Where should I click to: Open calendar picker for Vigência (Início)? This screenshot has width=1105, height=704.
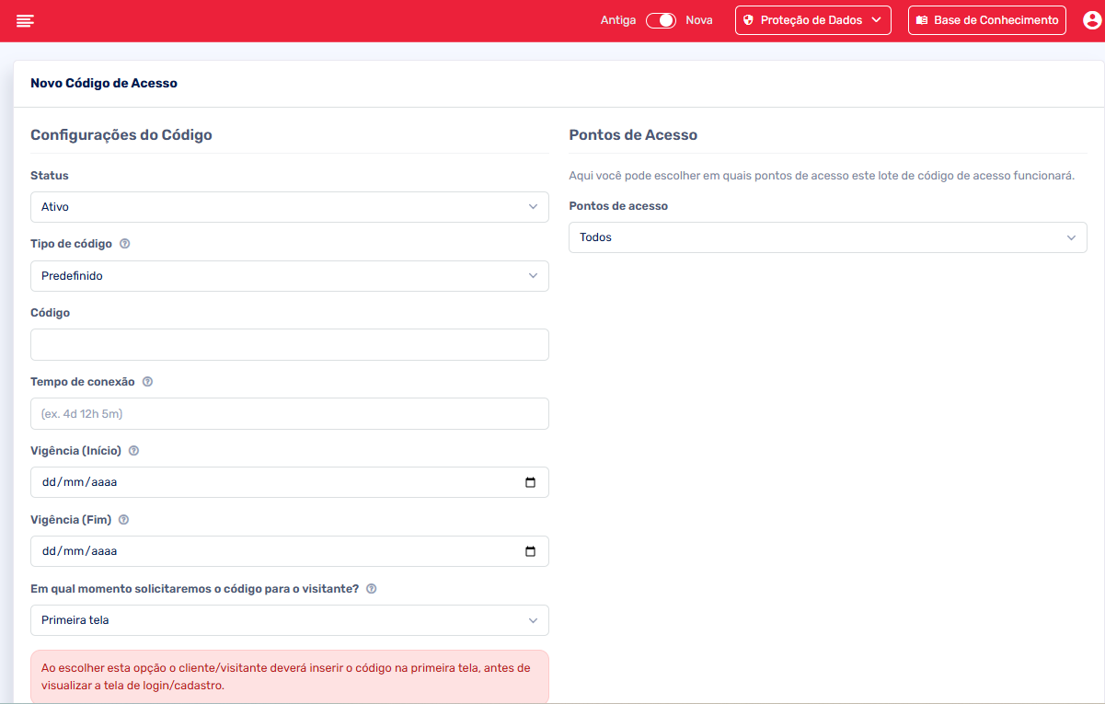click(530, 482)
